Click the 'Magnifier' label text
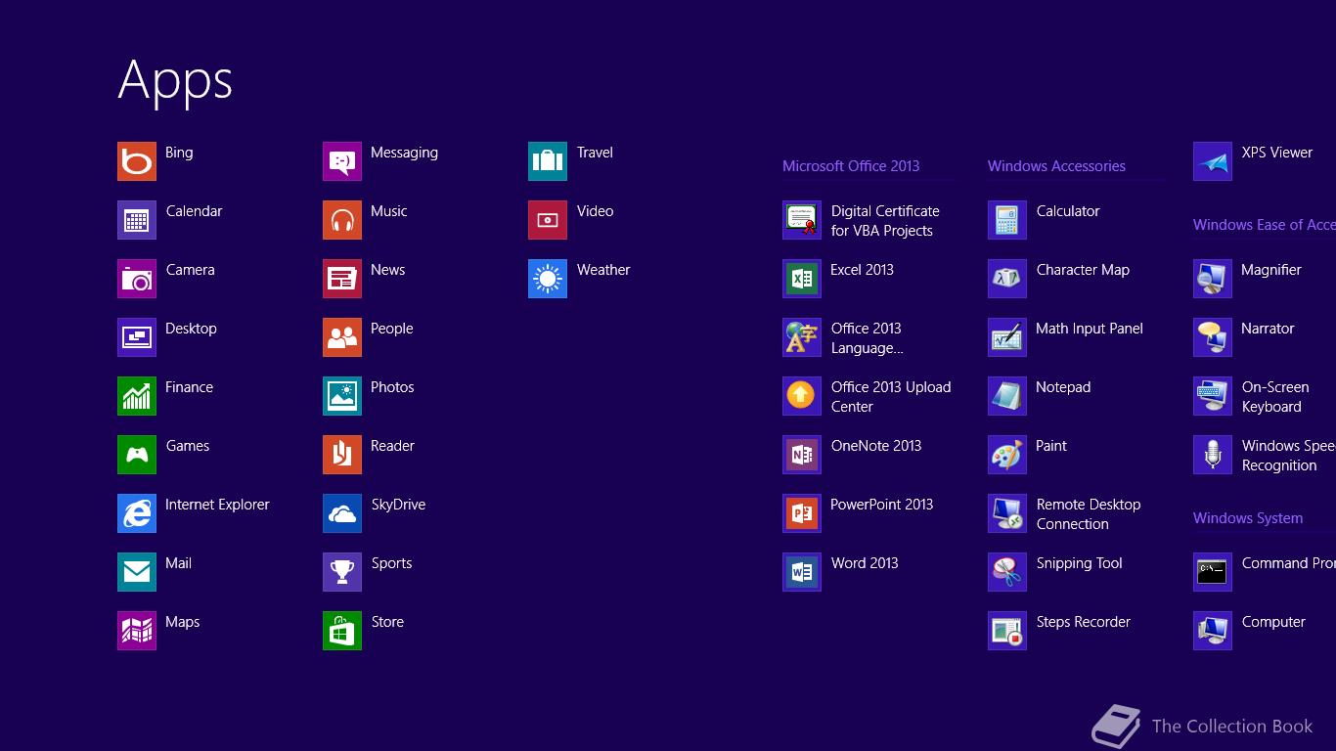The width and height of the screenshot is (1336, 751). (1271, 270)
